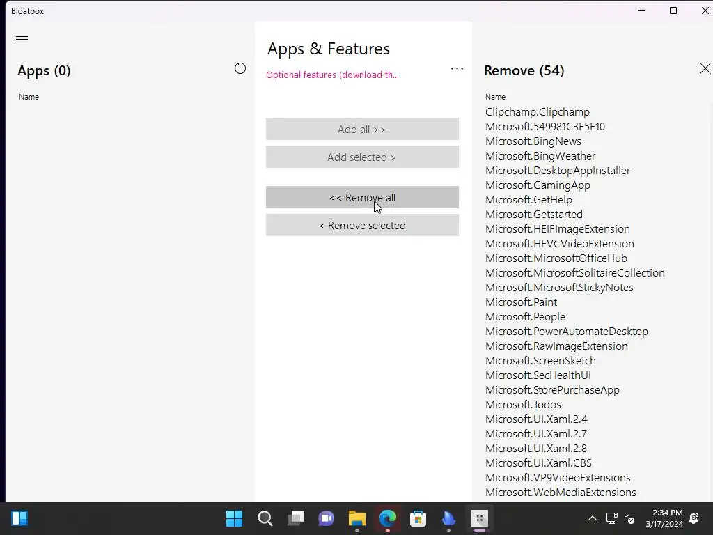
Task: Open the Widgets panel icon
Action: 19,518
